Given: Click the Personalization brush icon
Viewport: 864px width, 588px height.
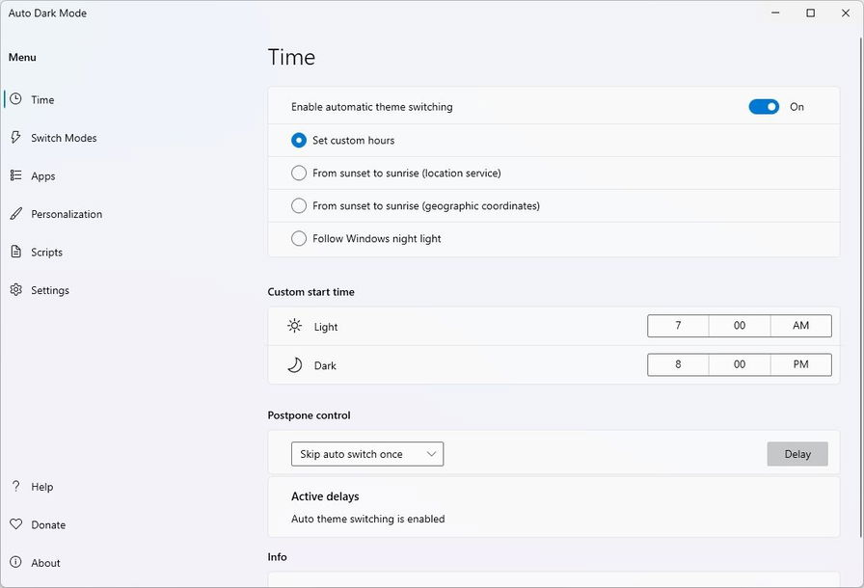Looking at the screenshot, I should tap(15, 214).
